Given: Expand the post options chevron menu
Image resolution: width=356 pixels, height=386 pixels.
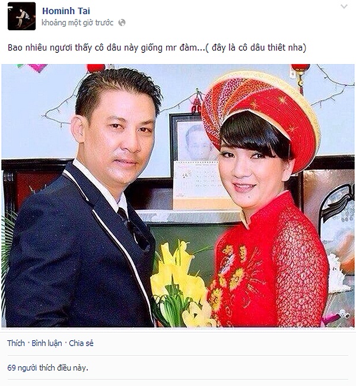Looking at the screenshot, I should tap(344, 7).
